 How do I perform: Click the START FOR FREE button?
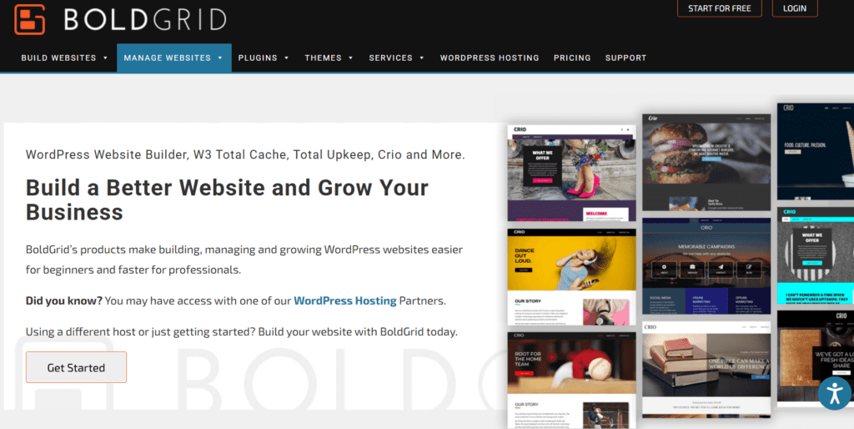pos(719,8)
